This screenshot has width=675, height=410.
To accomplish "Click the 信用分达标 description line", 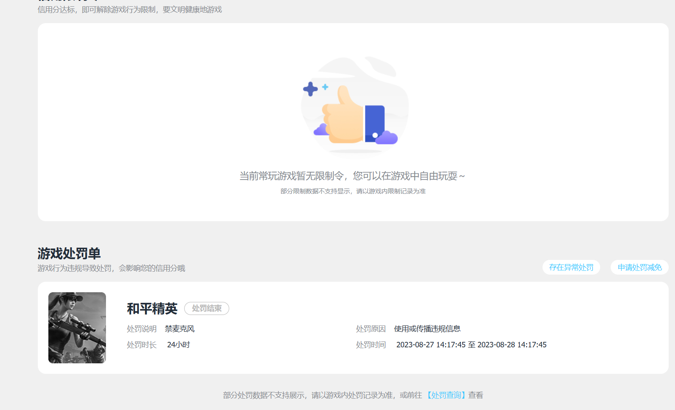I will 130,10.
